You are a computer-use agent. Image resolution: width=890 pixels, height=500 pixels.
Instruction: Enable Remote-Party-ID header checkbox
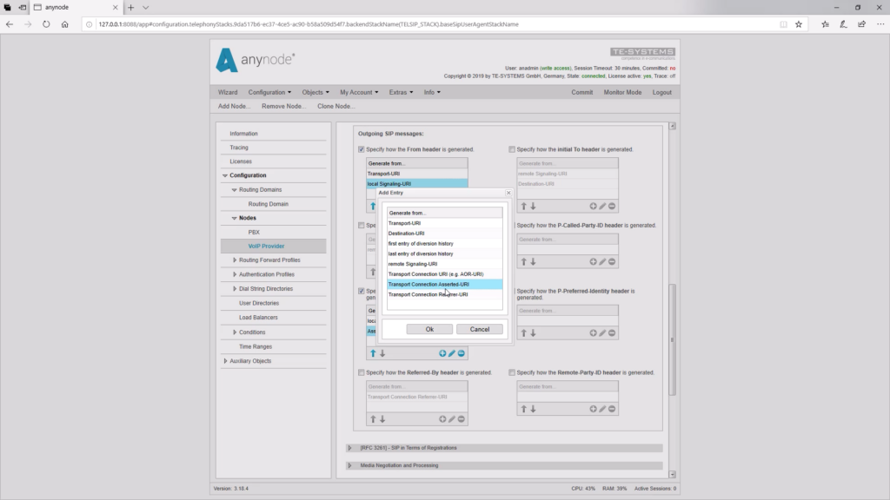(x=512, y=373)
